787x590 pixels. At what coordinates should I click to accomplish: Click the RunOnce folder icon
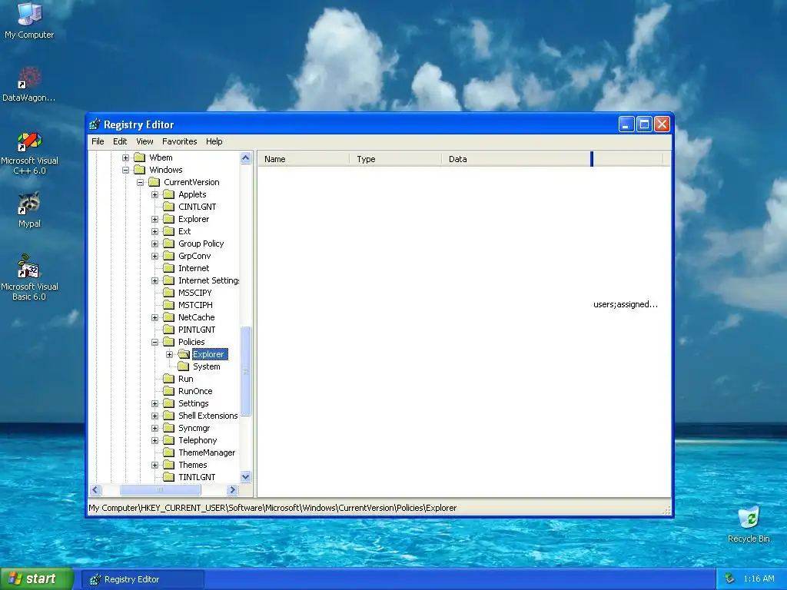pyautogui.click(x=169, y=391)
